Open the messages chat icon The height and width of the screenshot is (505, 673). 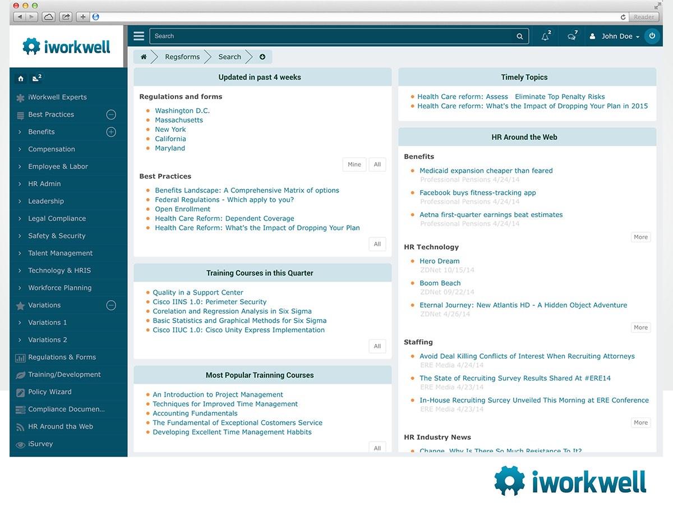coord(571,35)
